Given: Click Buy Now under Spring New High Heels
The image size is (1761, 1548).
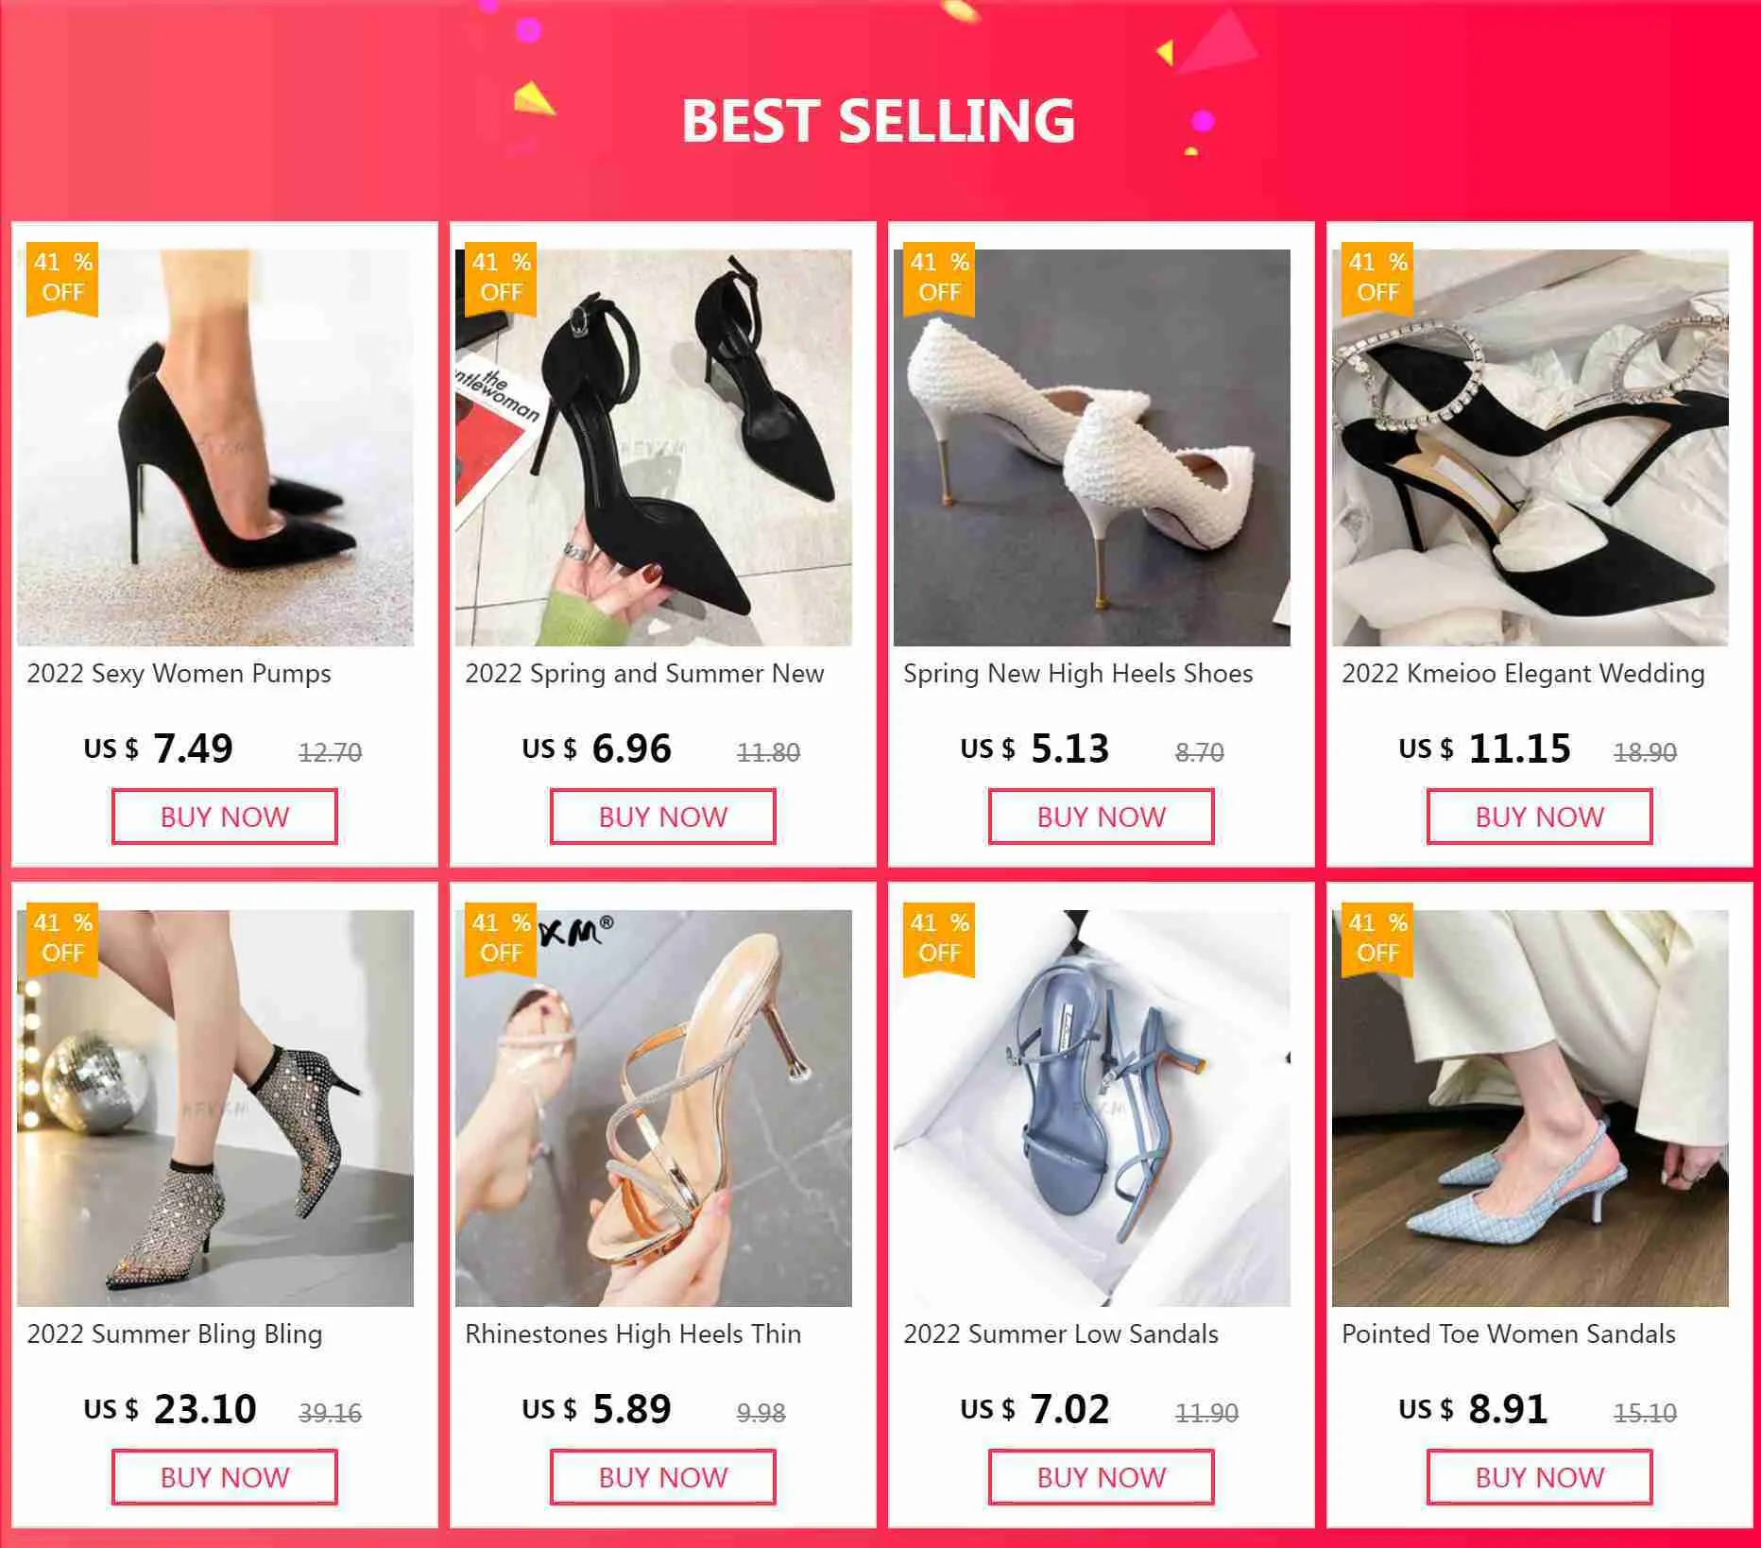Looking at the screenshot, I should click(x=1102, y=817).
